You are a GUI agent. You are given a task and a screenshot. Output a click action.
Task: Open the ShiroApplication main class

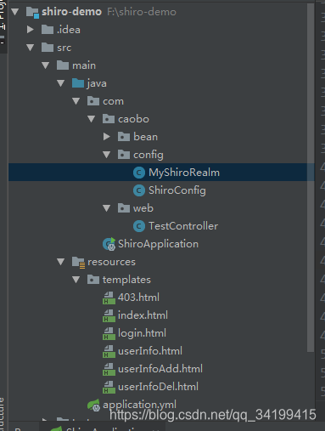pos(158,244)
